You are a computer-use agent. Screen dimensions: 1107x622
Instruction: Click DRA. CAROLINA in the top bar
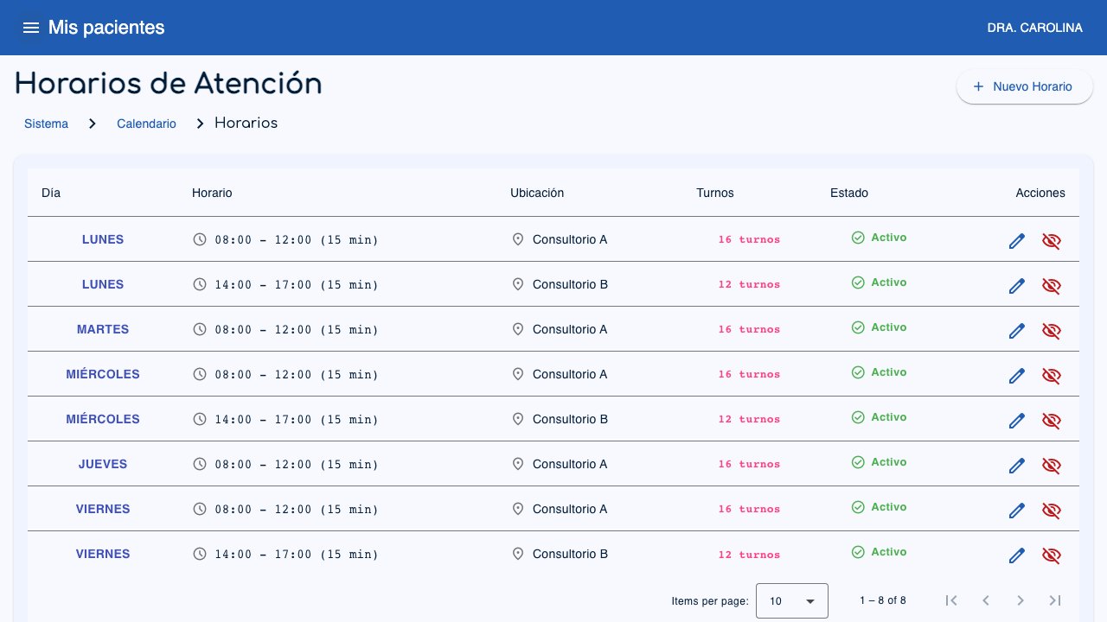pos(1034,28)
